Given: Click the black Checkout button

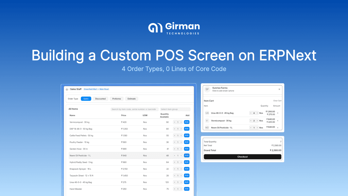Looking at the screenshot, I should coord(242,157).
